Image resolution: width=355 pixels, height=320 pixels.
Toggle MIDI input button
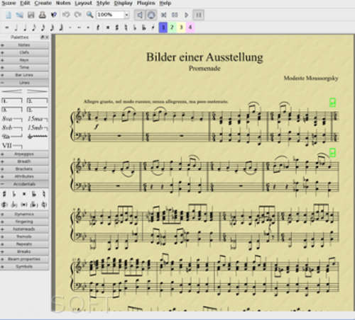(x=151, y=15)
